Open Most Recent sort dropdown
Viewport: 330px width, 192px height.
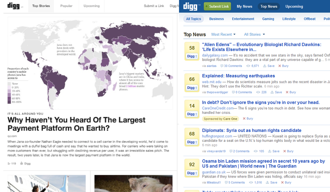[x=223, y=35]
